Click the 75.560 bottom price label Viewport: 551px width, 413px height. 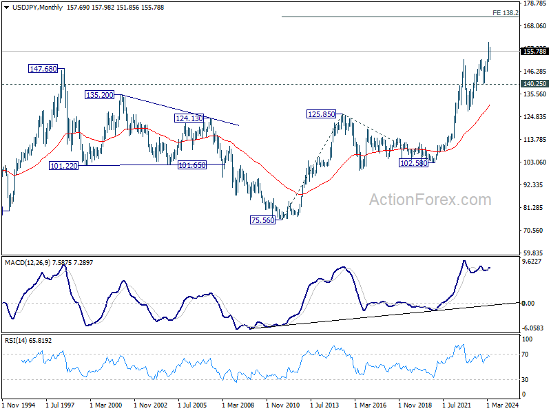(x=262, y=220)
